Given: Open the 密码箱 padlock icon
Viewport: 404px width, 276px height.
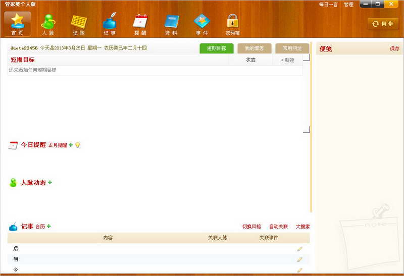Looking at the screenshot, I should pyautogui.click(x=233, y=24).
